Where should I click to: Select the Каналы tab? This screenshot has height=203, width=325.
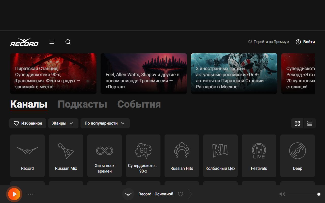[29, 104]
